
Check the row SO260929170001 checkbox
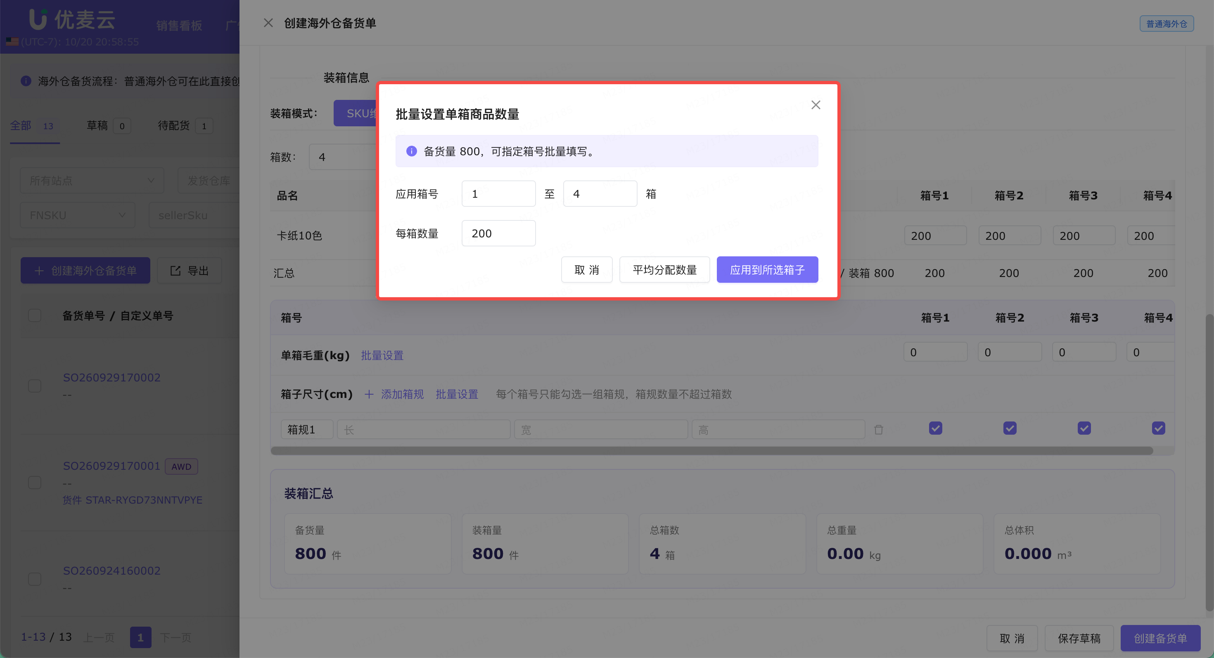click(x=35, y=482)
